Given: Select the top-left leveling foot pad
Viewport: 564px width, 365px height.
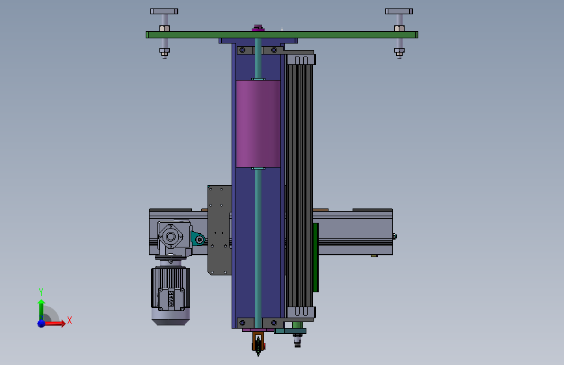Looking at the screenshot, I should (164, 12).
